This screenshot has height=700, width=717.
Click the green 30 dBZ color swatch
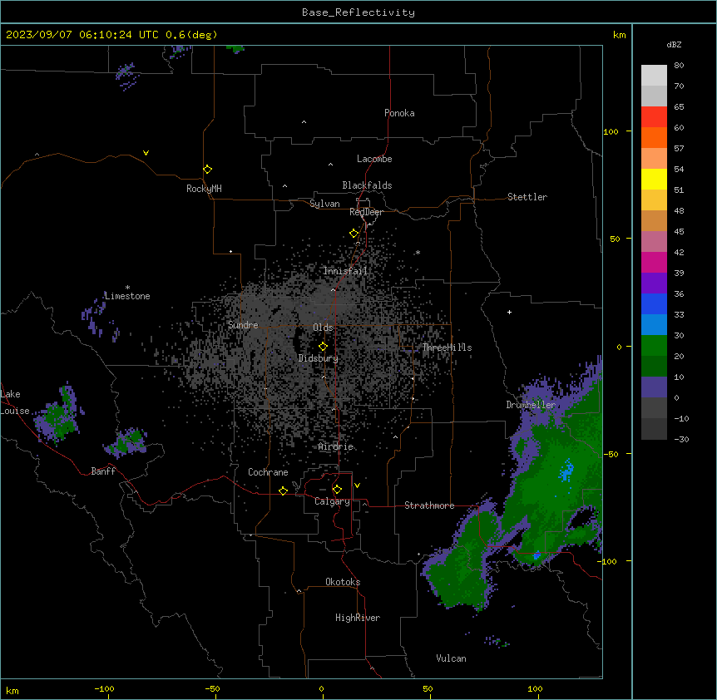coord(654,345)
